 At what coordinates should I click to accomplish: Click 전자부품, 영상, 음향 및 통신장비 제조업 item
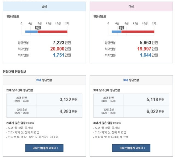click(x=33, y=137)
